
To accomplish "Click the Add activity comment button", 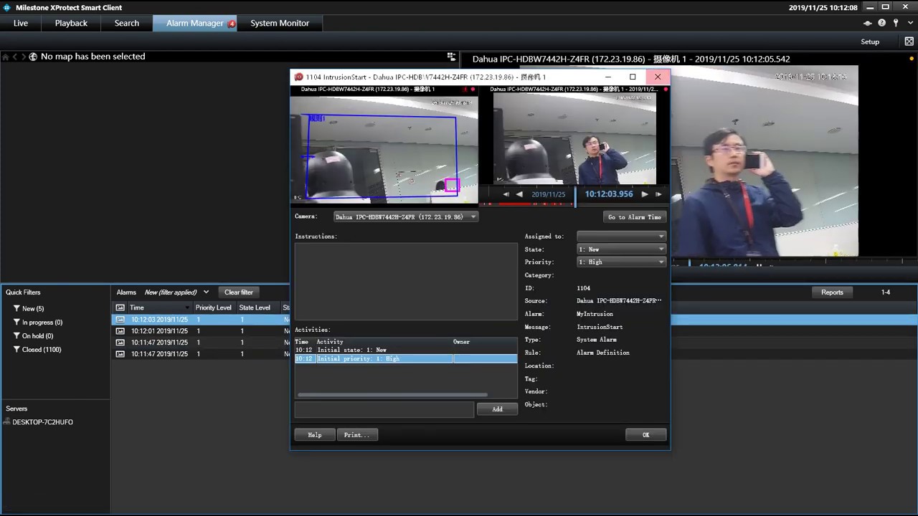I will (497, 409).
